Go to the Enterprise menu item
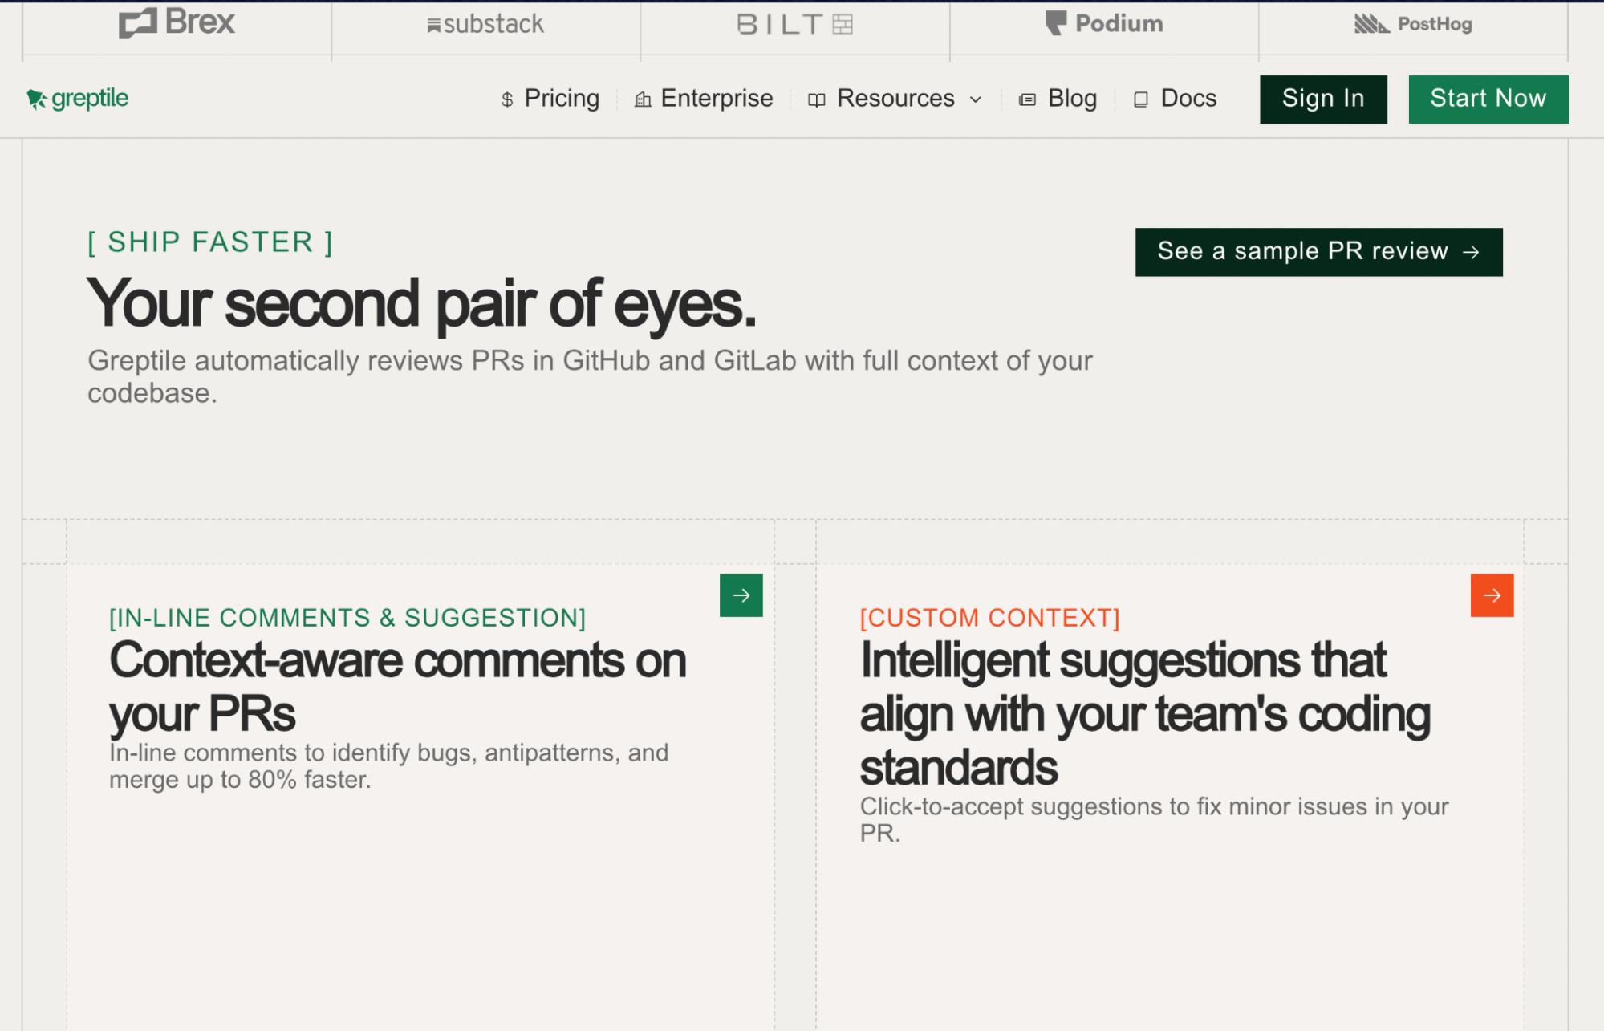 point(717,99)
